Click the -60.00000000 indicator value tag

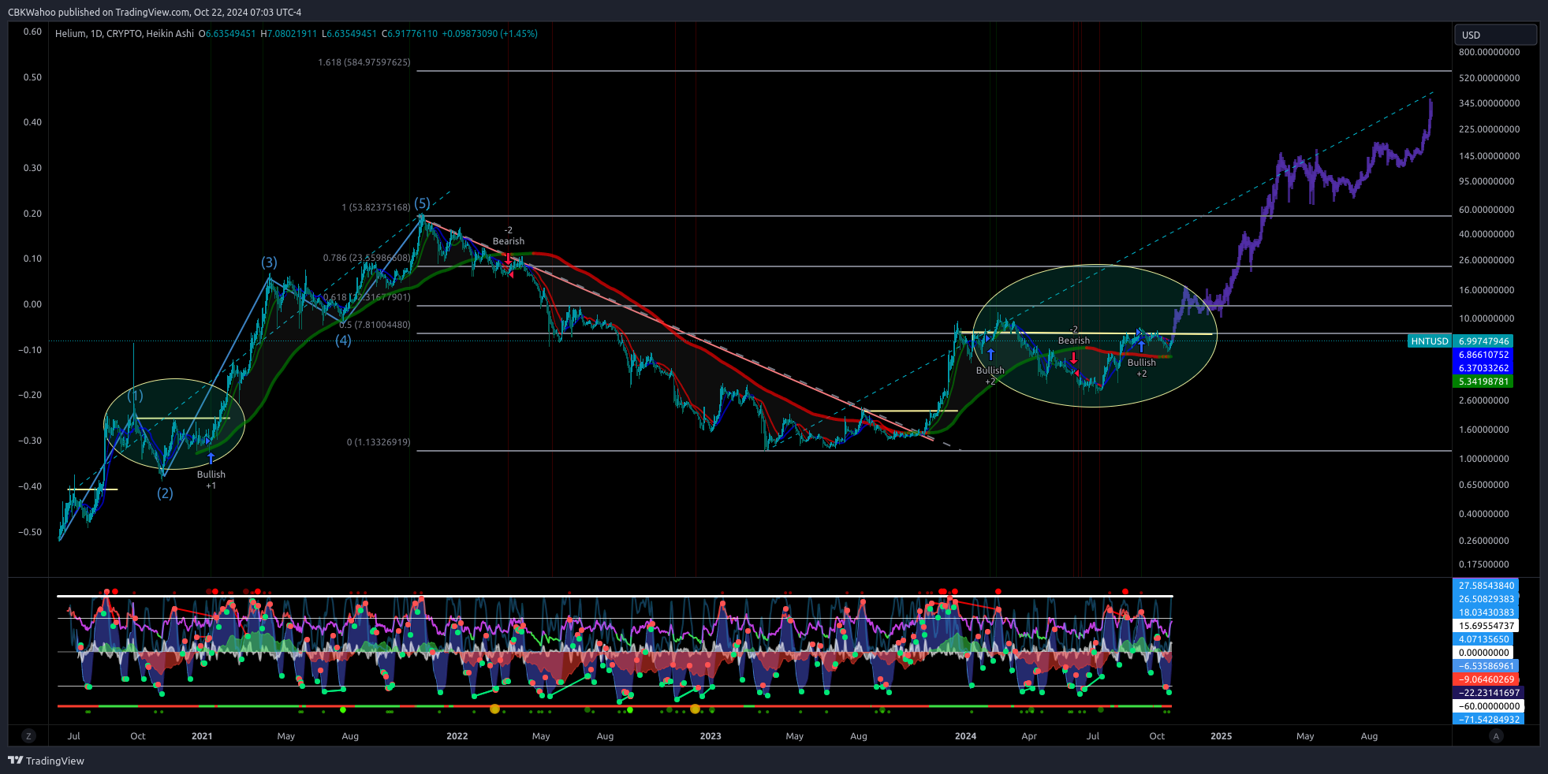(1489, 706)
